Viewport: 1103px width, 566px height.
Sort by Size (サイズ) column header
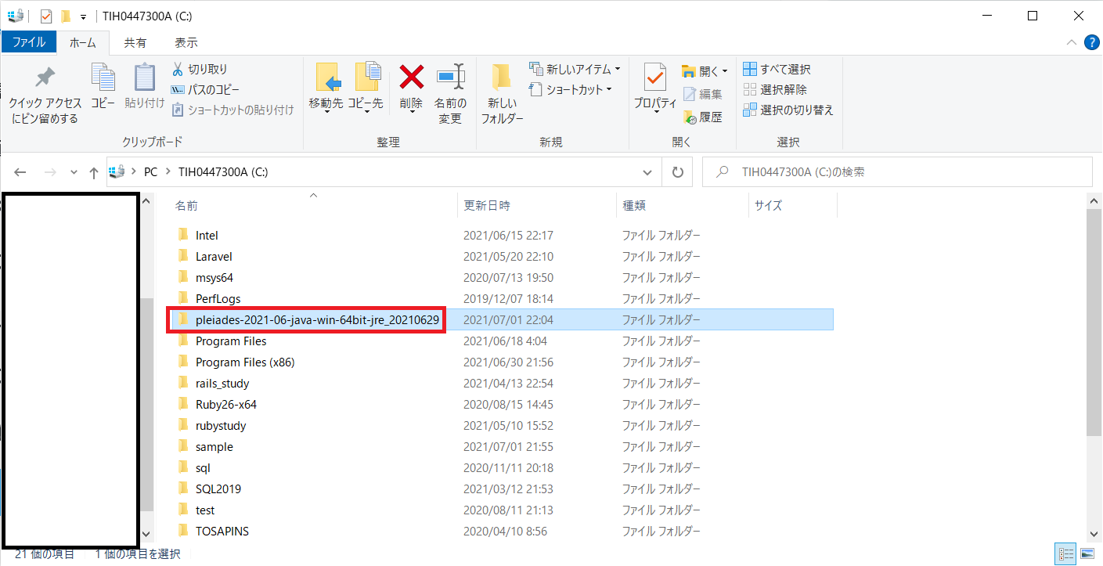[793, 206]
